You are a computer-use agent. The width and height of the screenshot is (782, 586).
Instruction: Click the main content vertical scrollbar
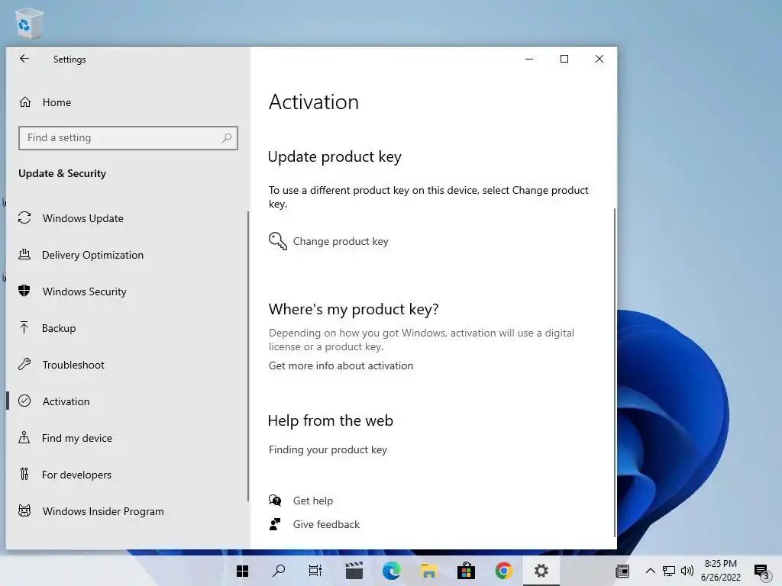(x=615, y=372)
